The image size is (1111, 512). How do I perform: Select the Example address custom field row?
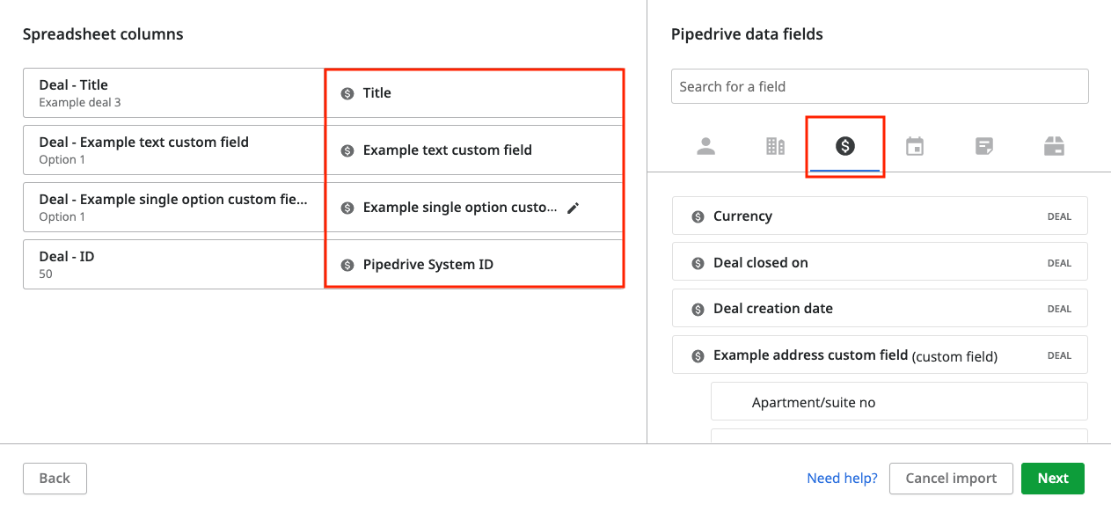(880, 355)
